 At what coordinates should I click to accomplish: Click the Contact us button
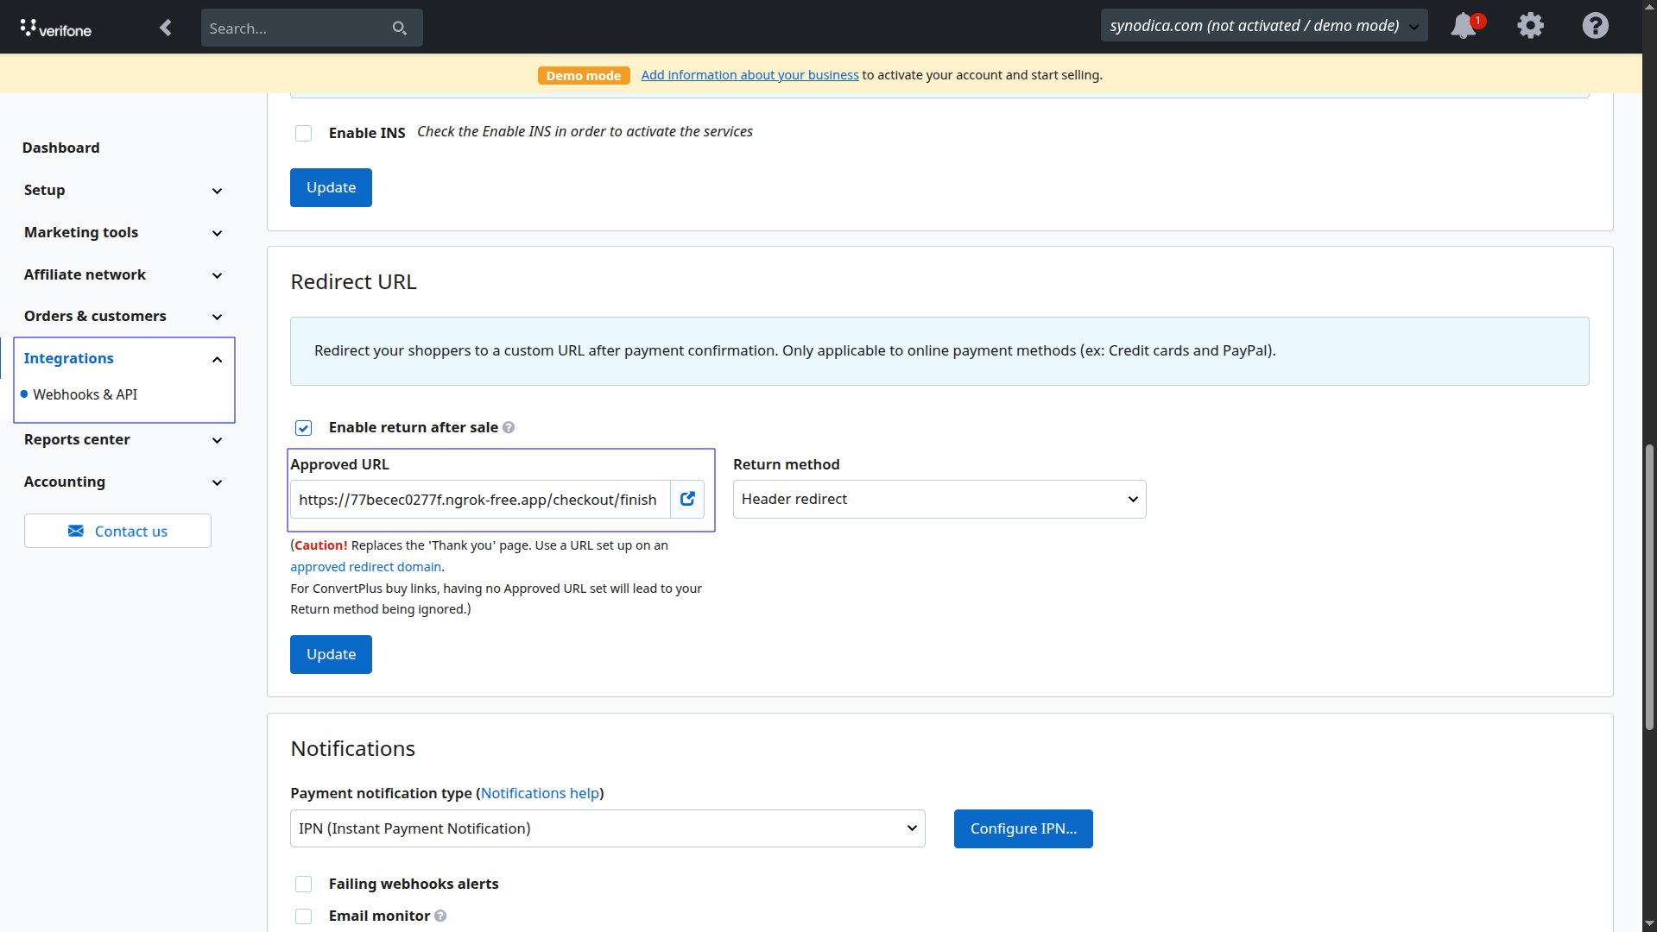coord(117,531)
